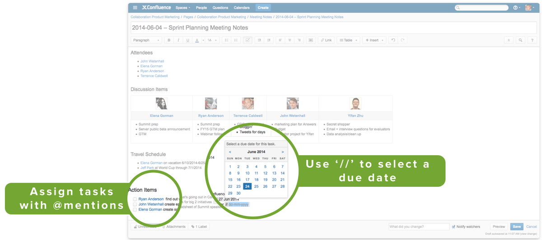Open the Spaces menu
The height and width of the screenshot is (240, 542).
tap(182, 8)
